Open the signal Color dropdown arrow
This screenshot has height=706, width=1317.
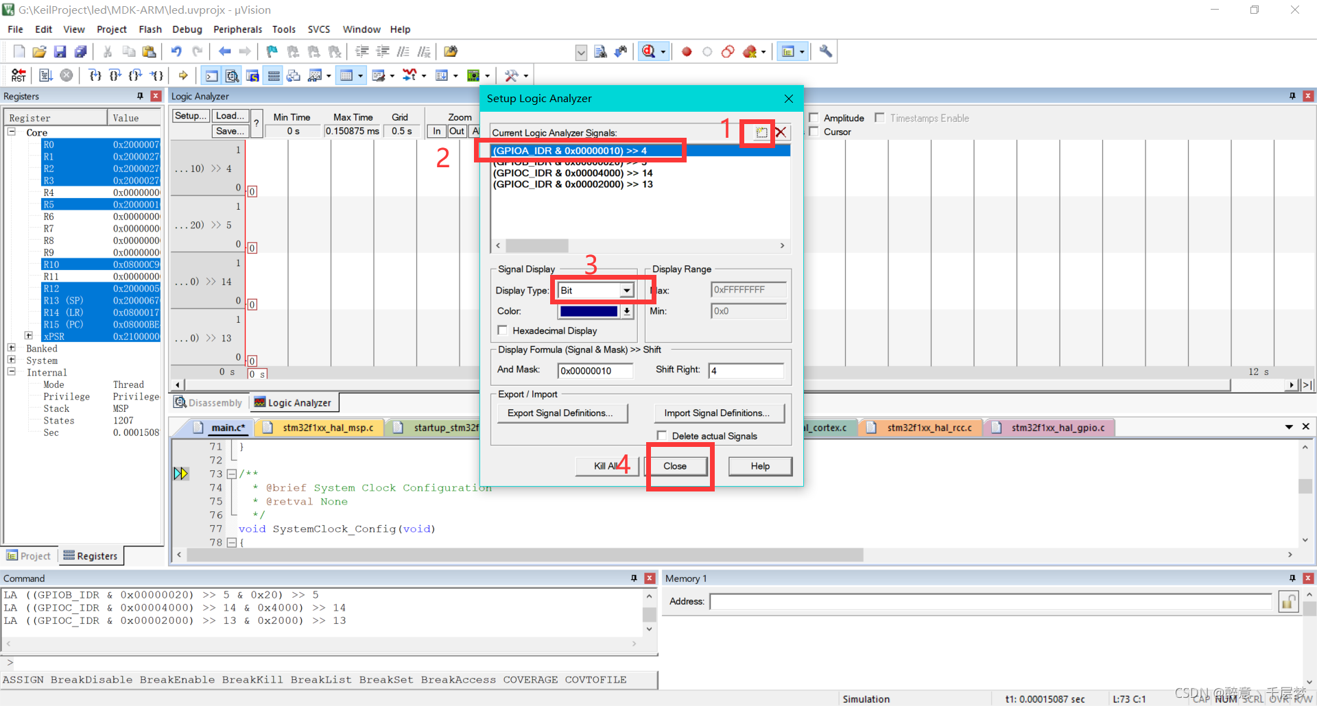[x=627, y=311]
